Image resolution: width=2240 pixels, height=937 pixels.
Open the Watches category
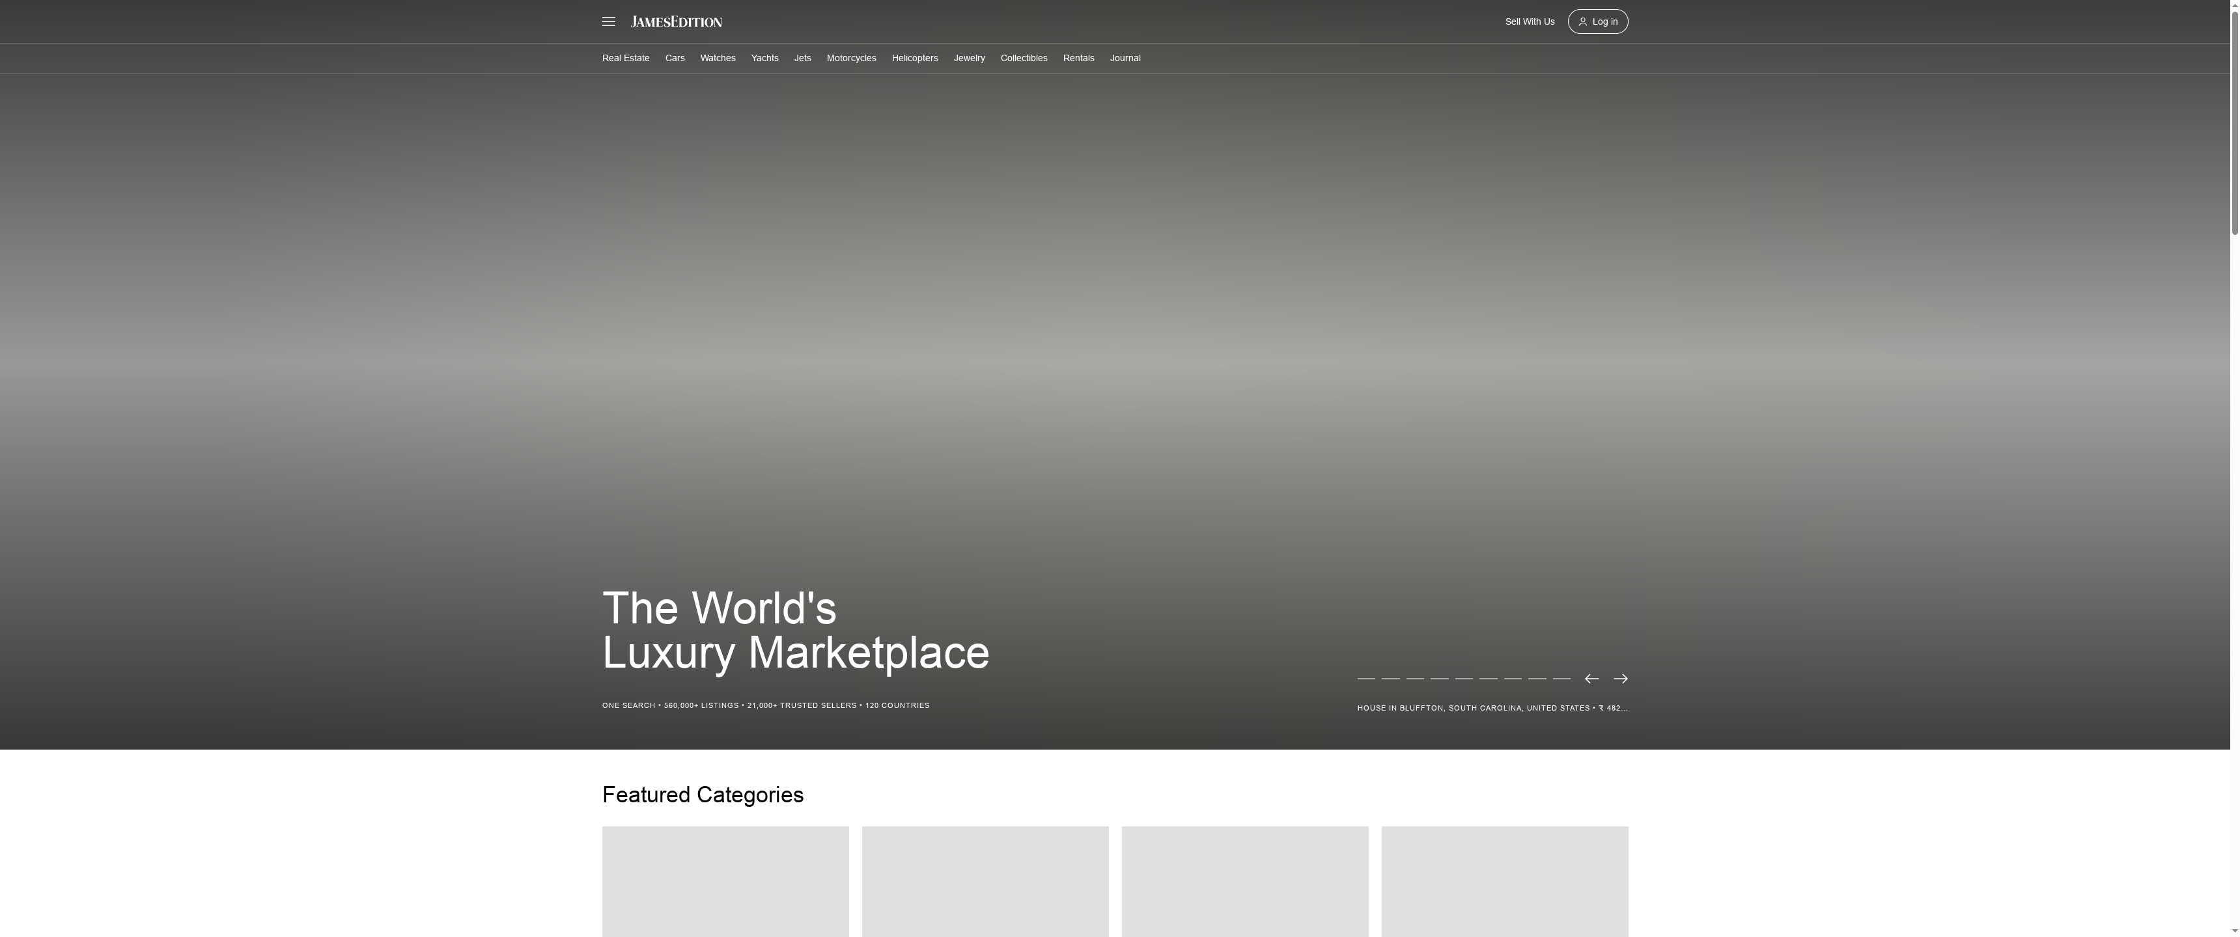[x=718, y=58]
